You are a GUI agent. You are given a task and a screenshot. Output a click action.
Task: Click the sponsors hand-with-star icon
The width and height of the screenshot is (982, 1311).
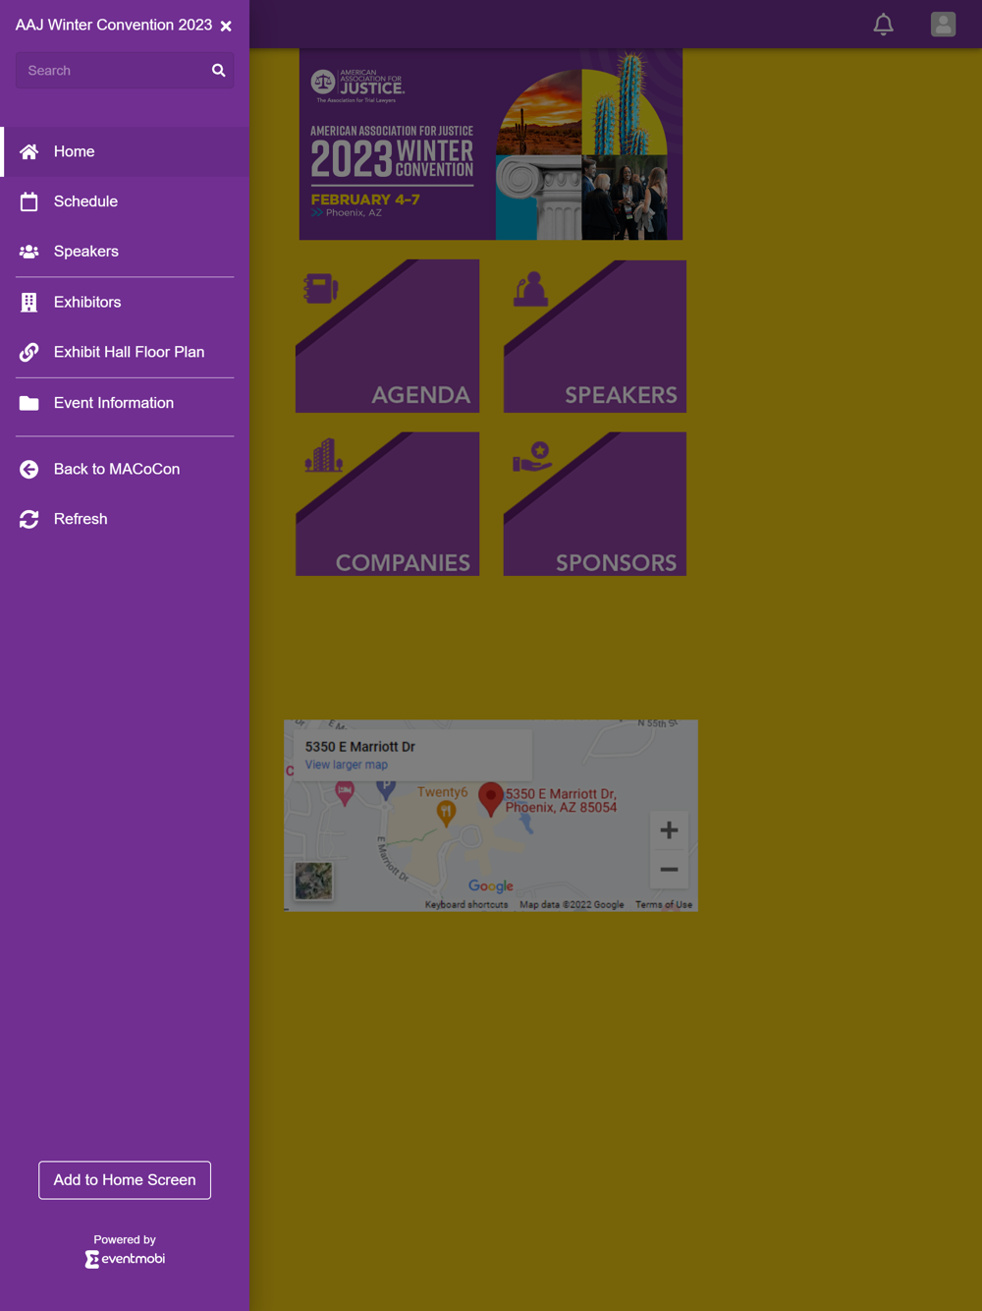pos(532,457)
